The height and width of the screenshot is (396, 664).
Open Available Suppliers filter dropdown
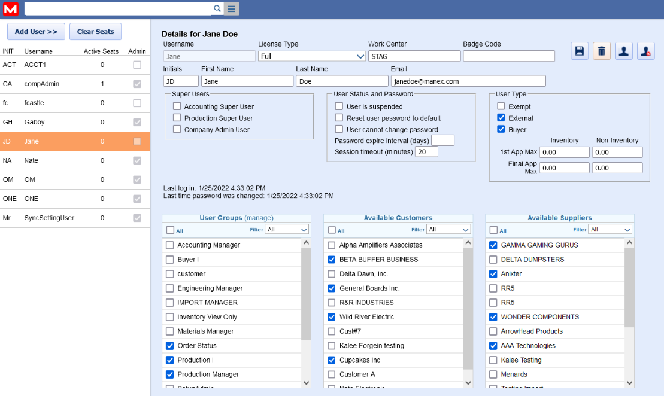coord(610,229)
